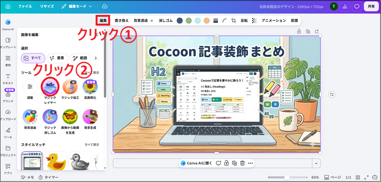Pick the tan orange color swatch

(207, 21)
